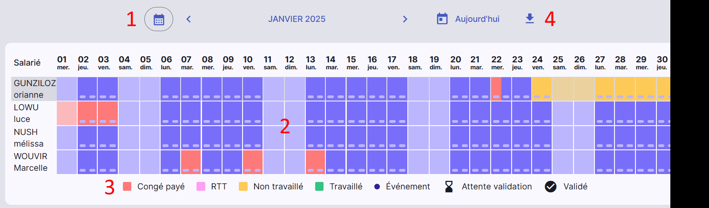Viewport: 709px width, 208px height.
Task: Open GUNZILOZ orianne's half-day leave on 22 mer.
Action: click(x=496, y=89)
